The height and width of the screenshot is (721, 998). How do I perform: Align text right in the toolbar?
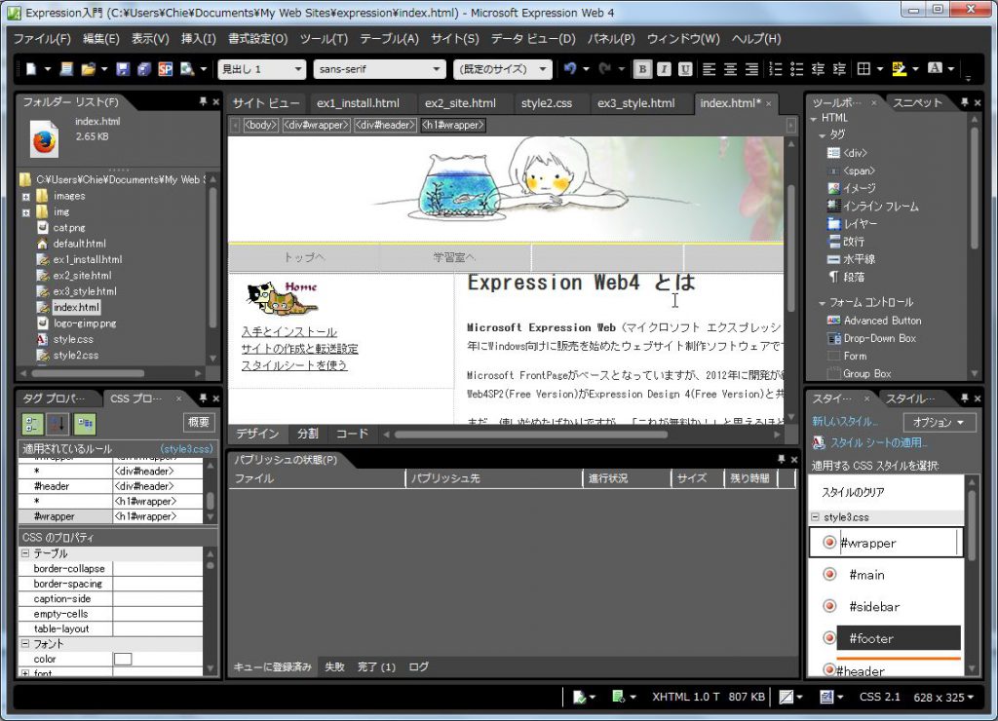click(751, 69)
